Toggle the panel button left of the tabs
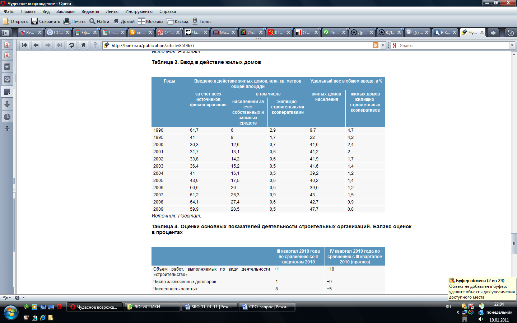Screen dimensions: 517x323 point(5,33)
